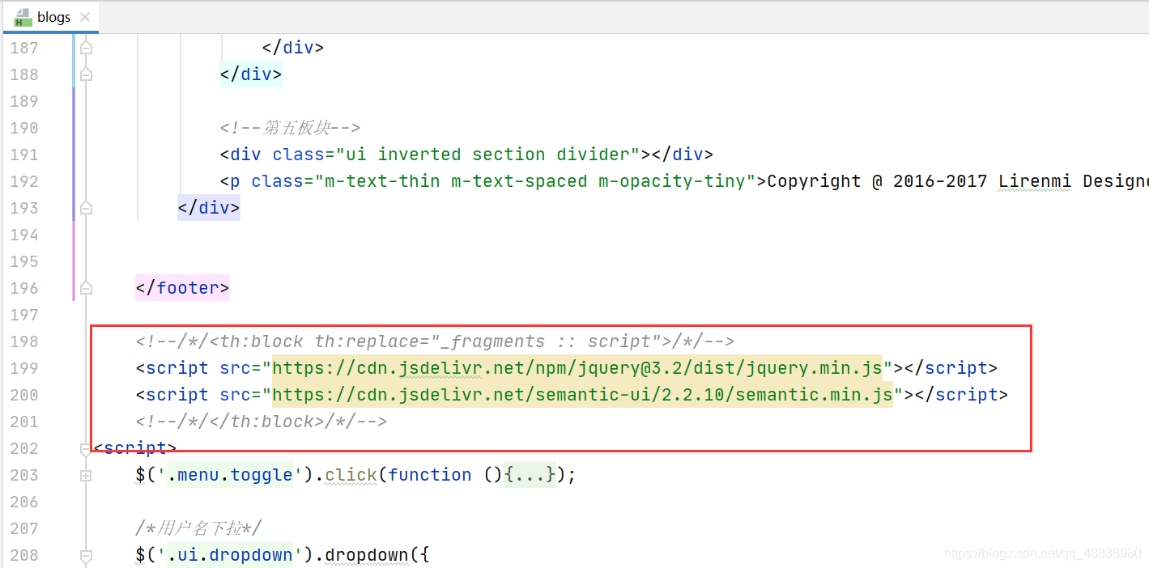
Task: Click the Copyright @ 2016-2017 text
Action: [877, 181]
